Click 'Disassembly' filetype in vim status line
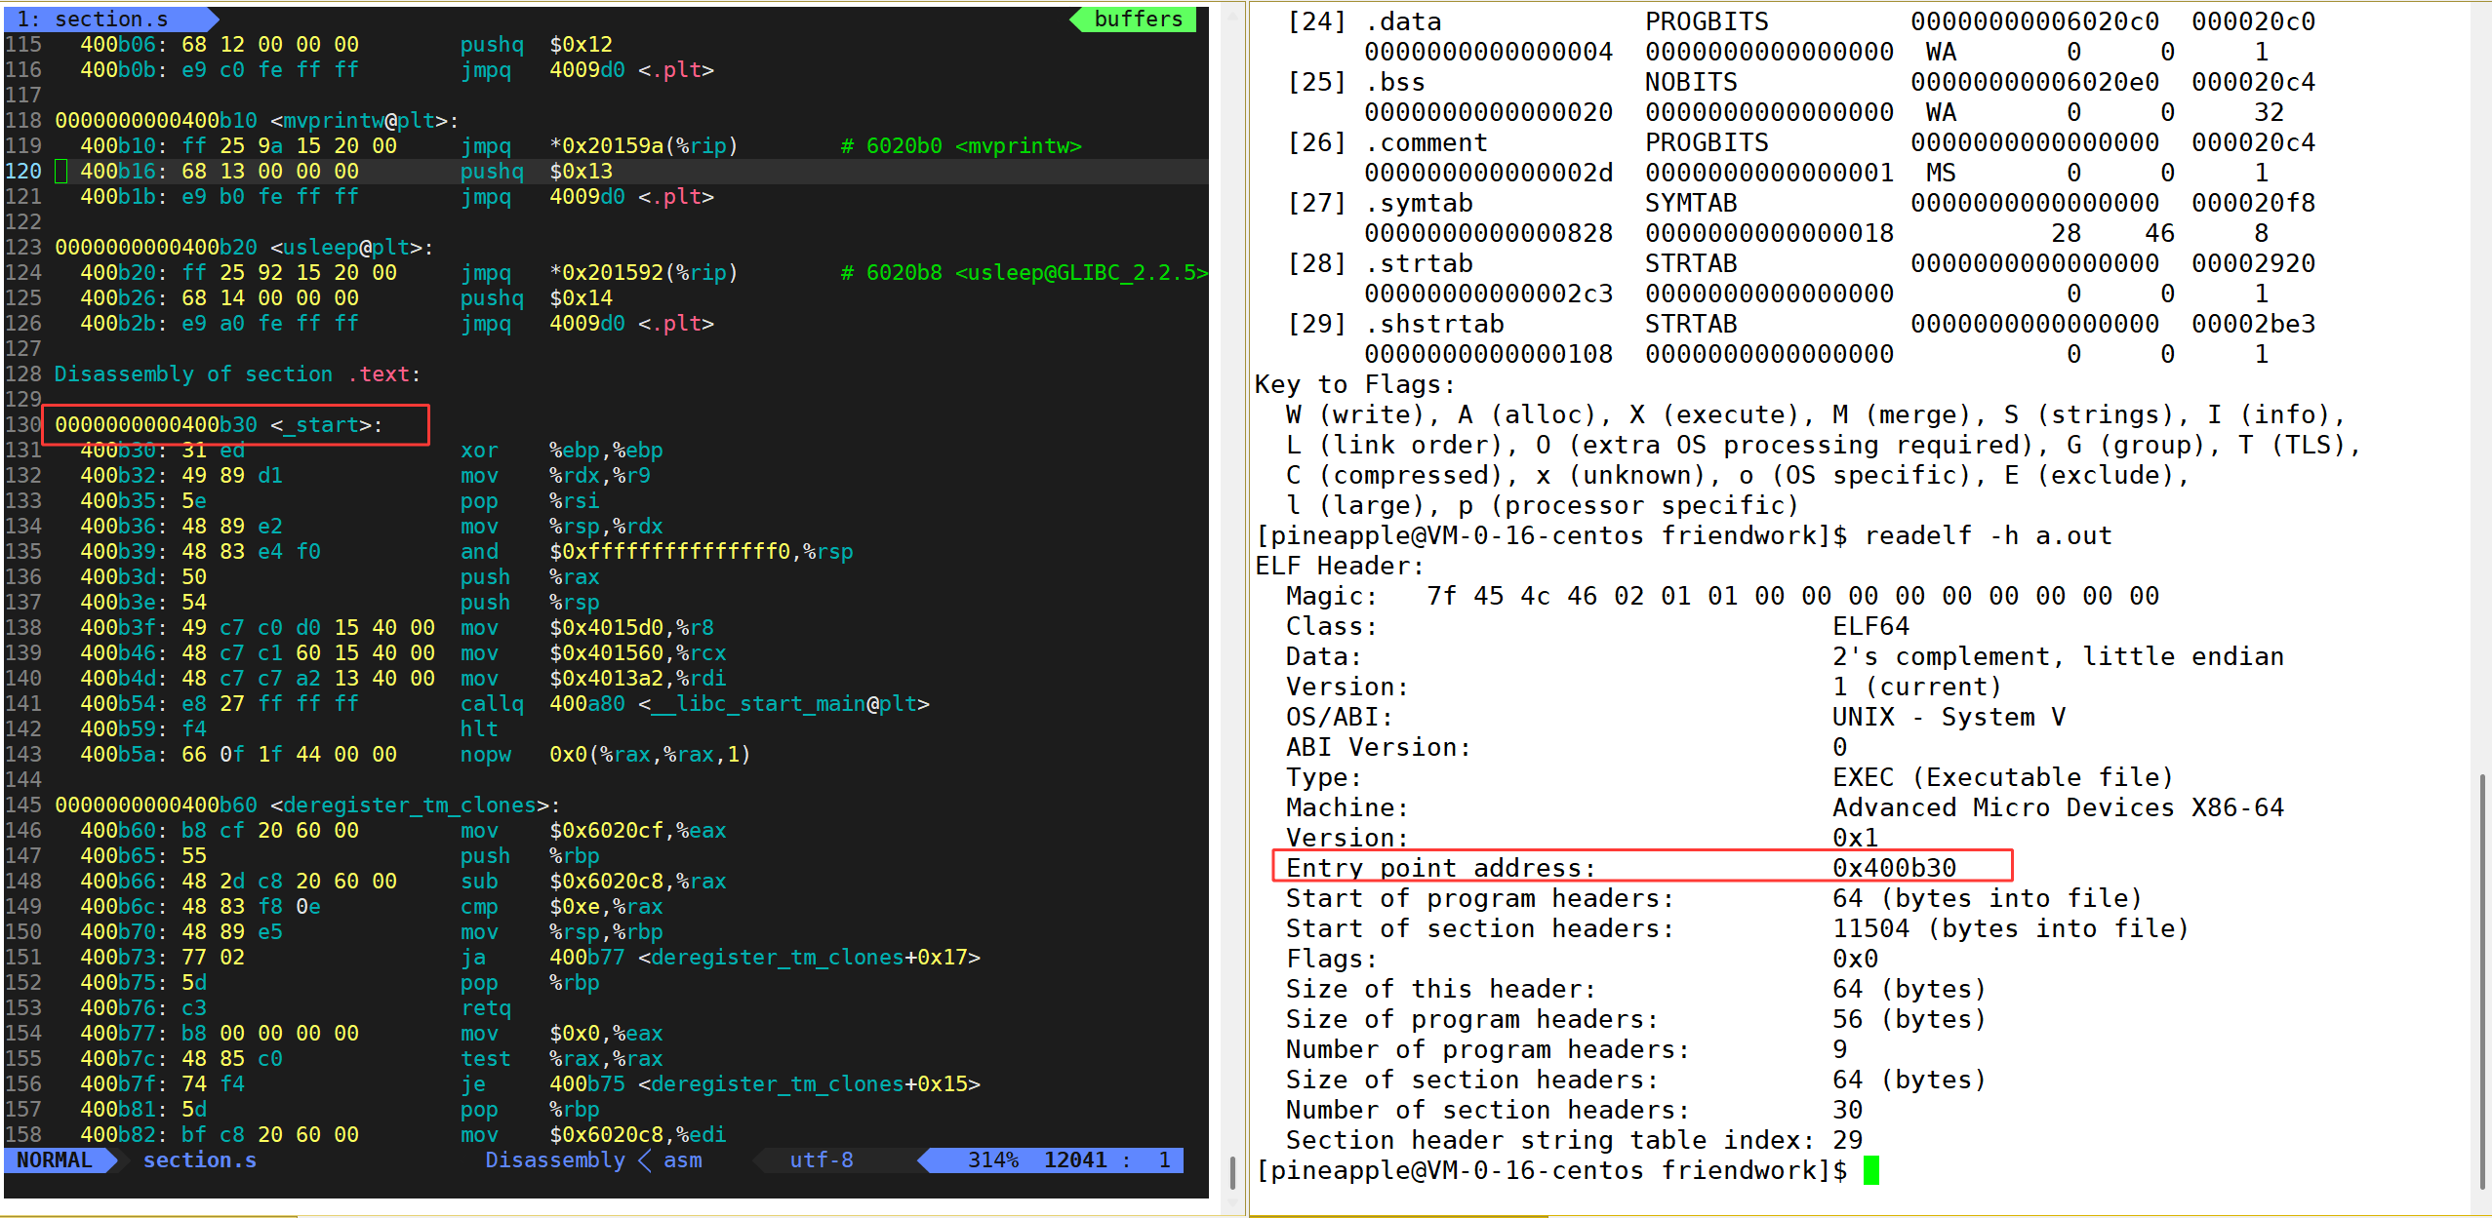Image resolution: width=2492 pixels, height=1218 pixels. click(555, 1159)
